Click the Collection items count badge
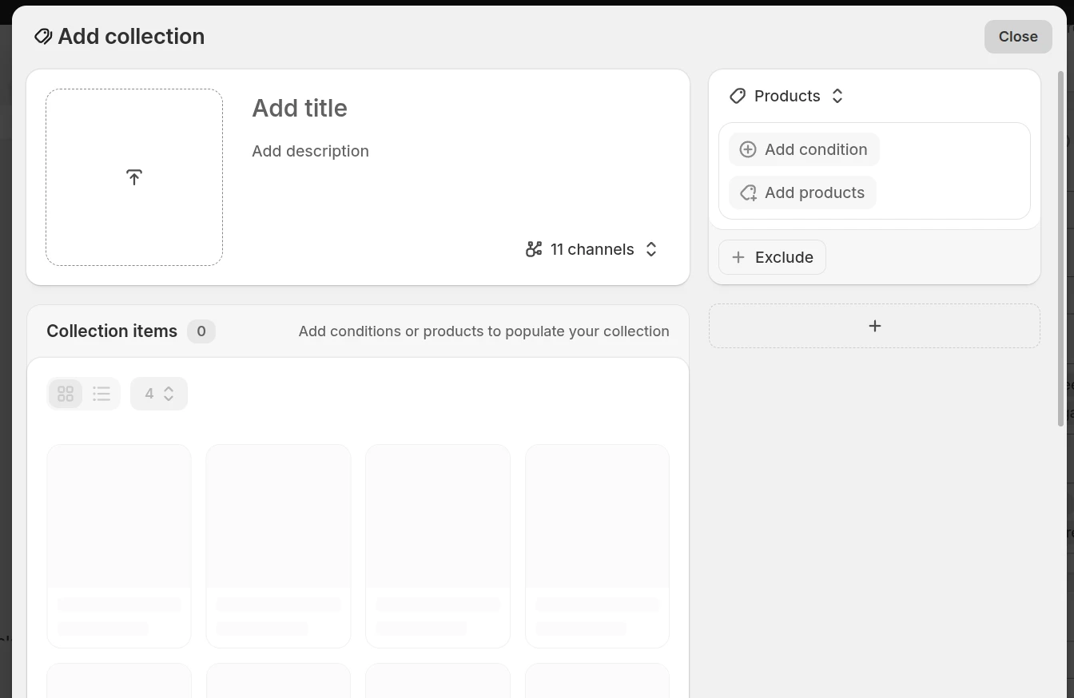Image resolution: width=1074 pixels, height=698 pixels. tap(201, 331)
